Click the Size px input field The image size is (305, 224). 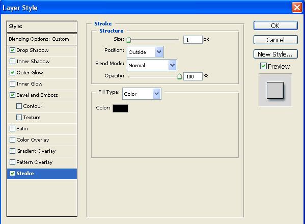(x=193, y=40)
